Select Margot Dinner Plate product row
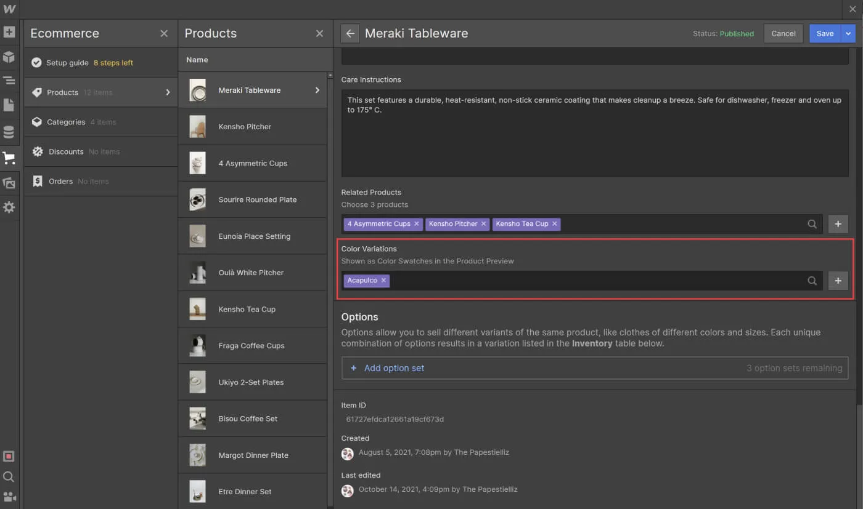The image size is (863, 509). point(253,455)
